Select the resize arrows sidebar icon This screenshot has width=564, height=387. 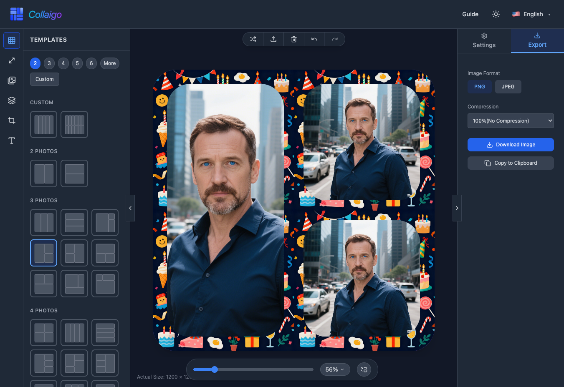pyautogui.click(x=12, y=60)
